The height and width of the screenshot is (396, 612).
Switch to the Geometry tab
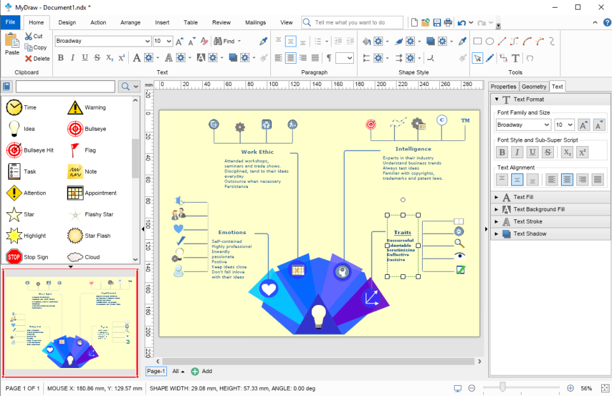[534, 86]
